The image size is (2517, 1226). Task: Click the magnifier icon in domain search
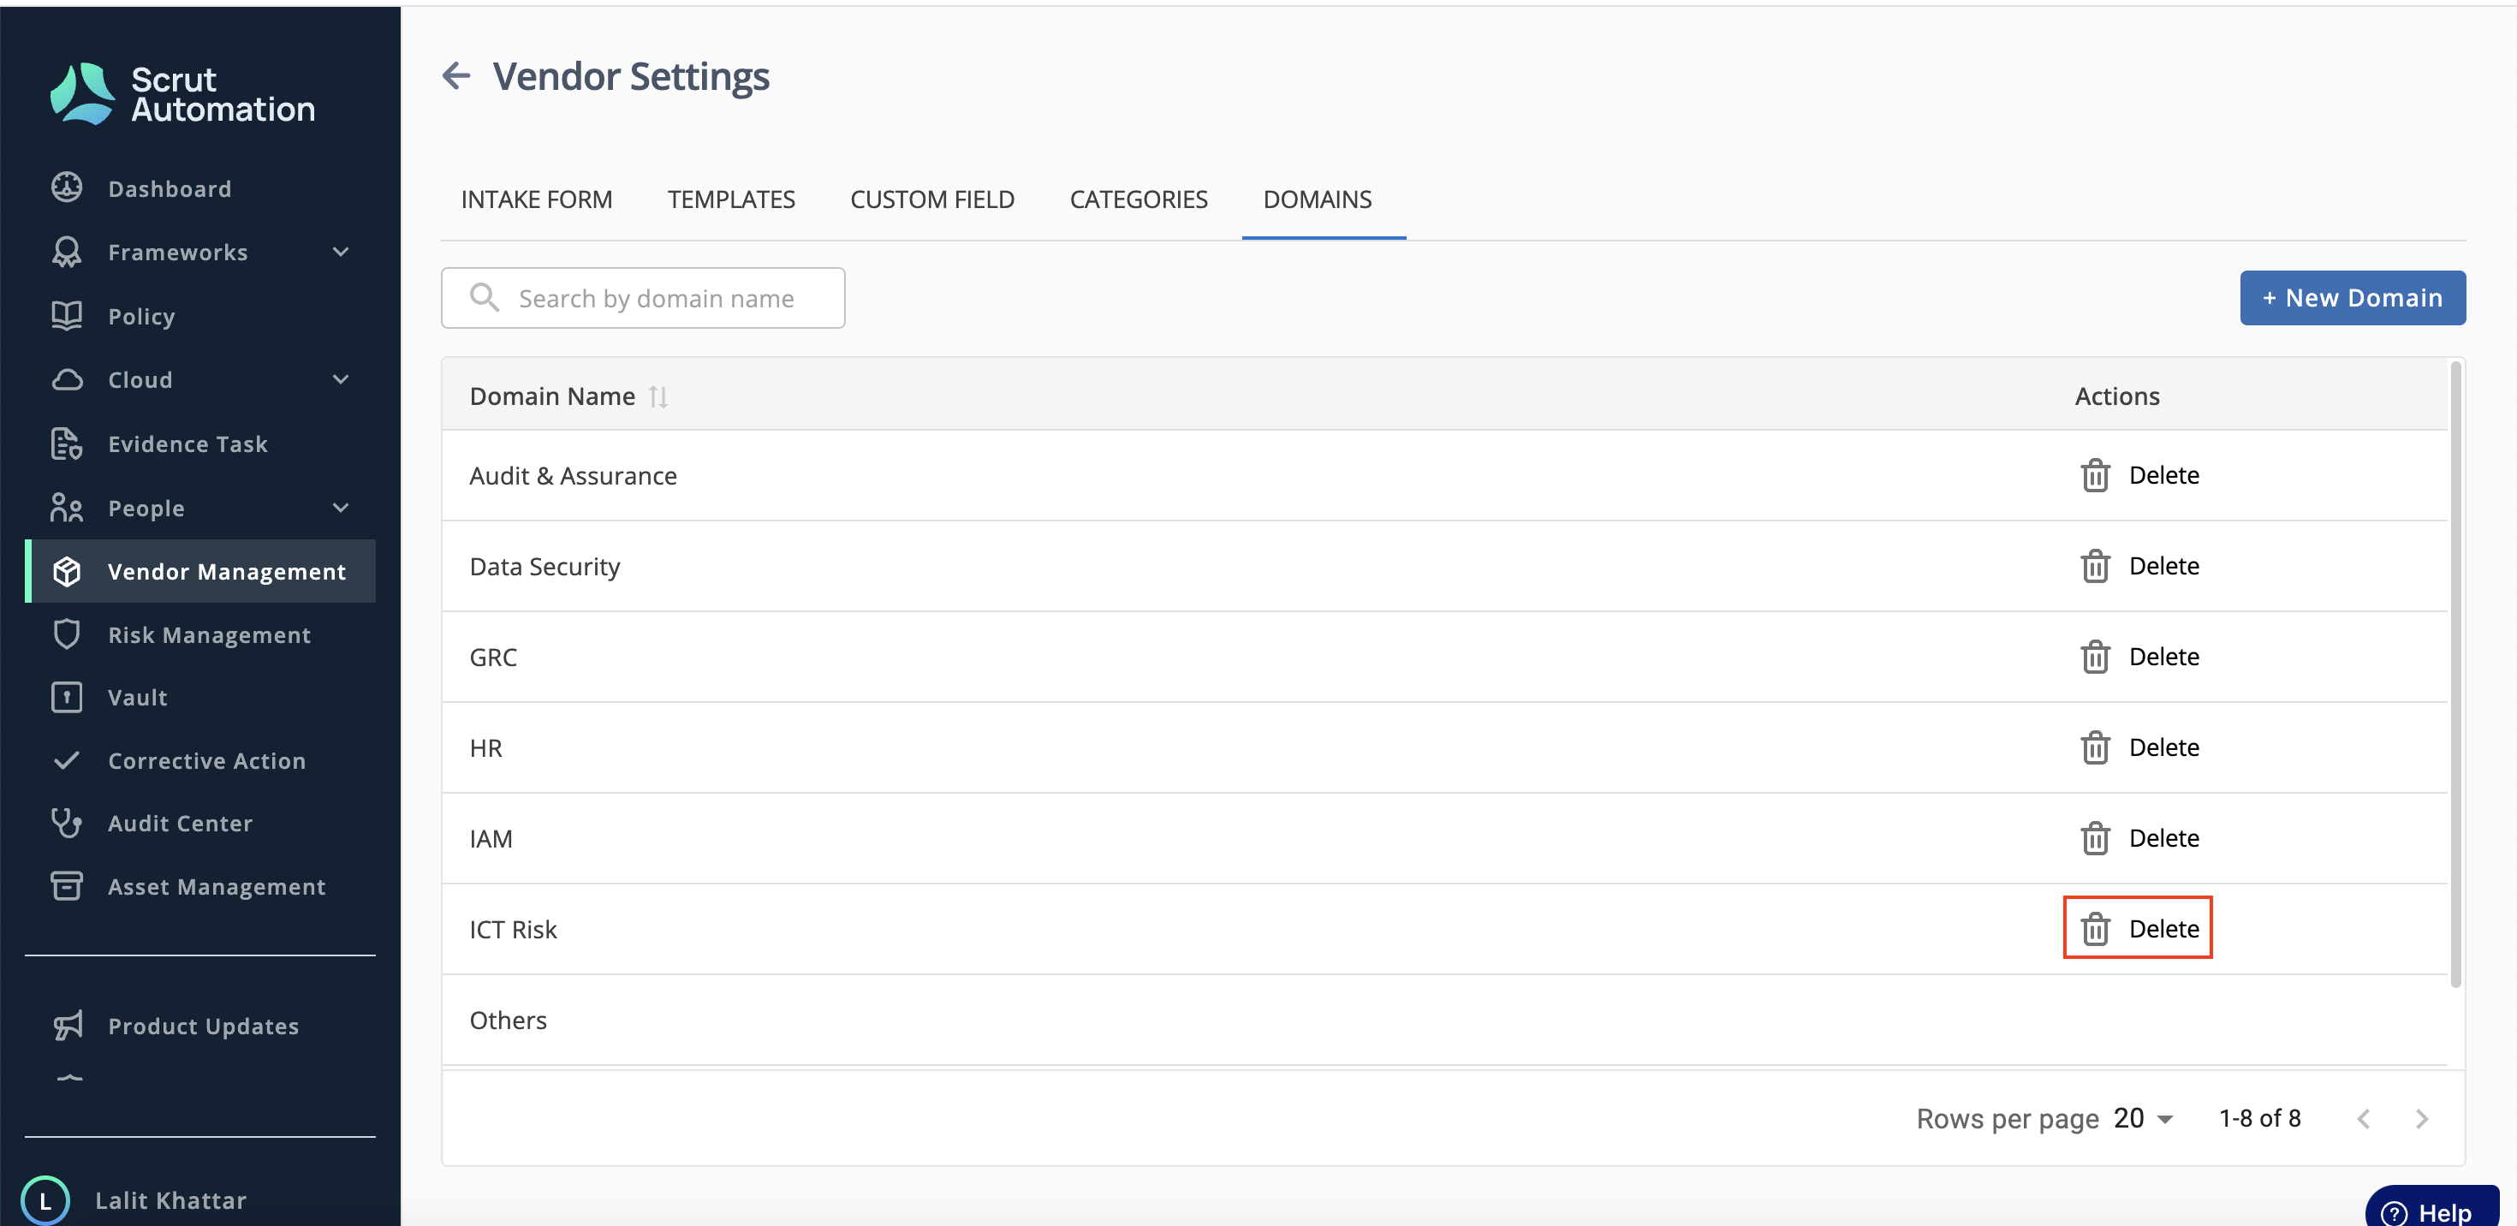[485, 297]
